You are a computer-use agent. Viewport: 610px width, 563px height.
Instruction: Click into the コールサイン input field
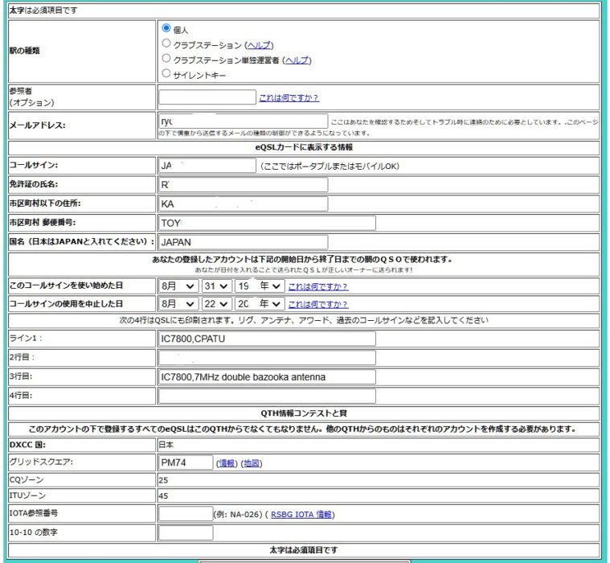point(207,166)
